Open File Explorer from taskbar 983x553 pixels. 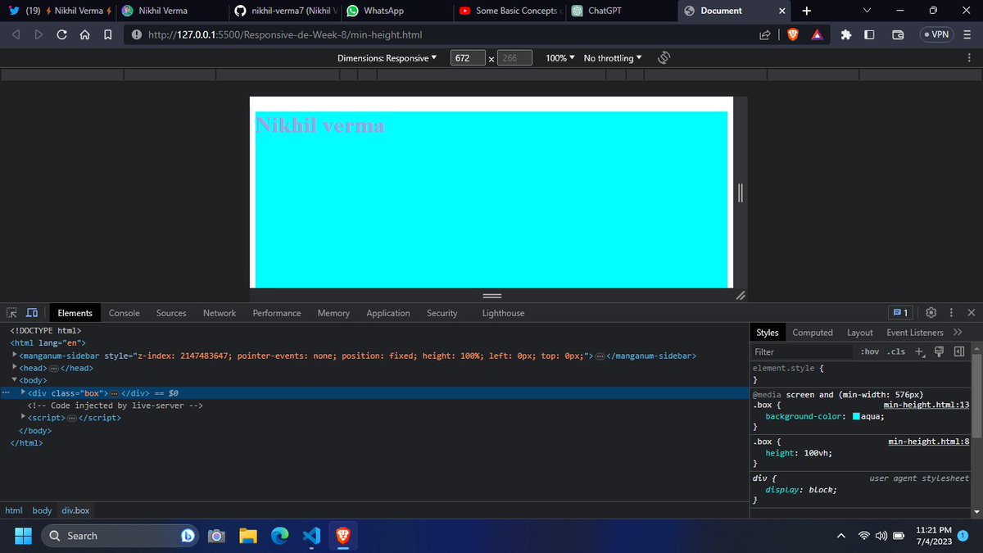(x=248, y=536)
